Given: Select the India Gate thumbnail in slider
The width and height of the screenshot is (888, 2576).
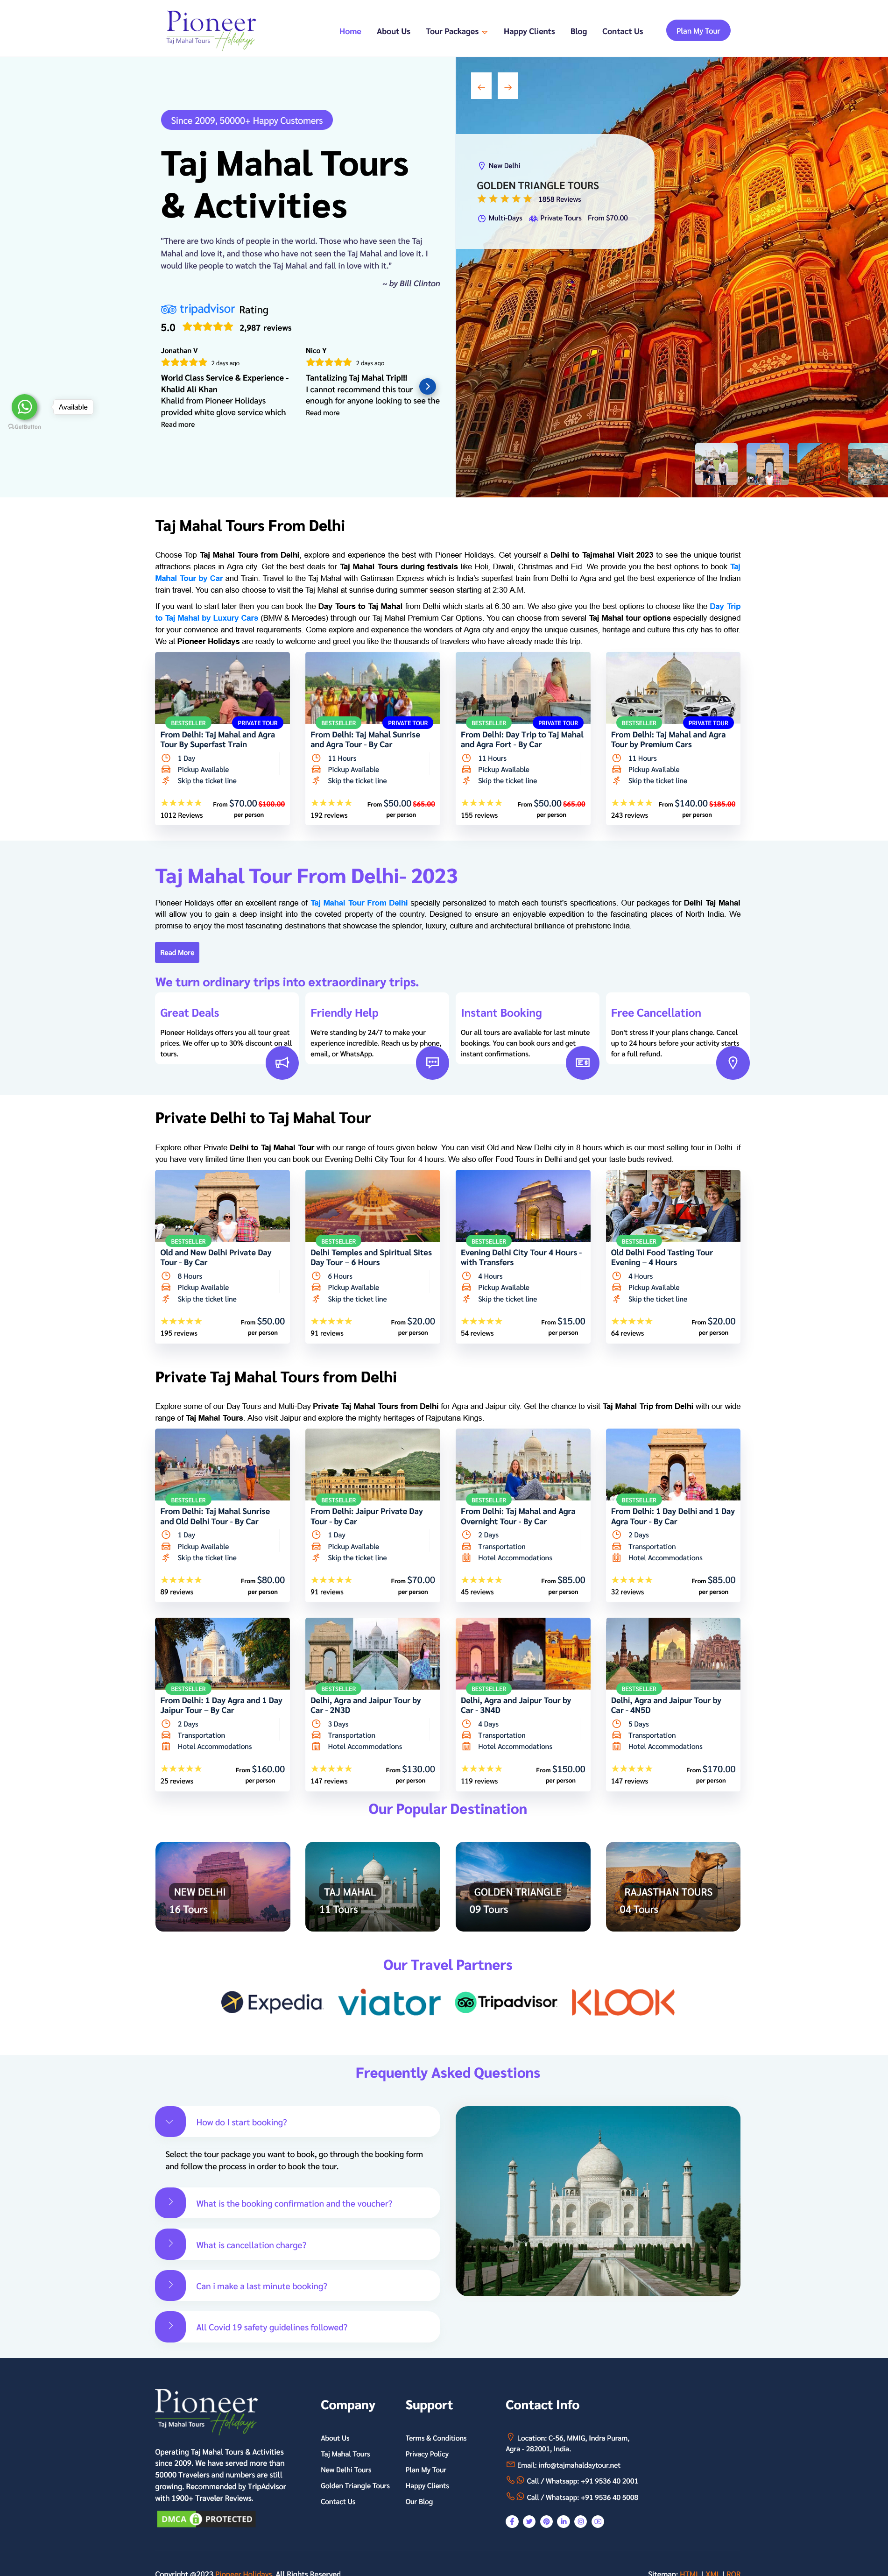Looking at the screenshot, I should coord(768,464).
